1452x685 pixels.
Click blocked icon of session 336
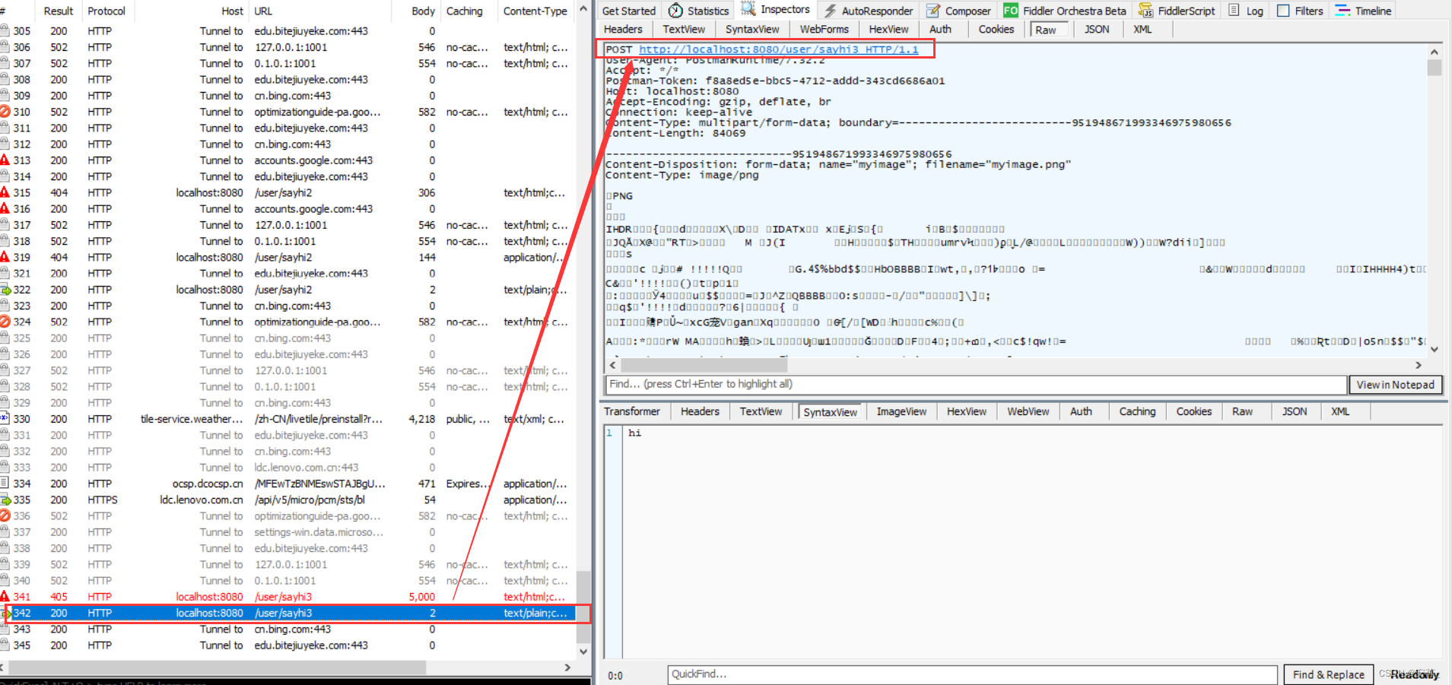(x=5, y=515)
